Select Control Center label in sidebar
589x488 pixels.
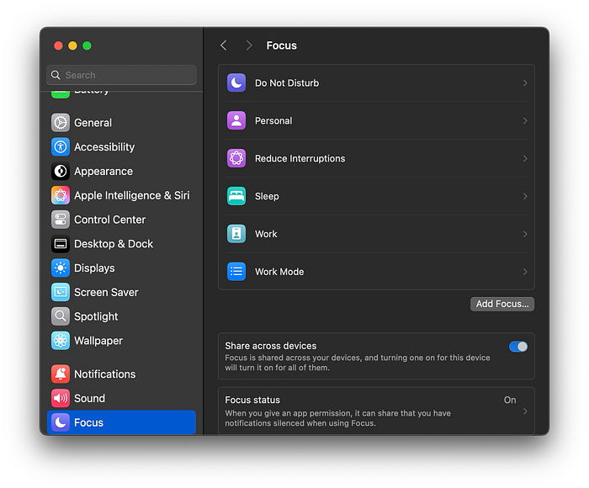pos(109,220)
